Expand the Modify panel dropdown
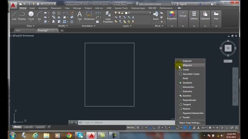248x139 pixels. [63, 26]
